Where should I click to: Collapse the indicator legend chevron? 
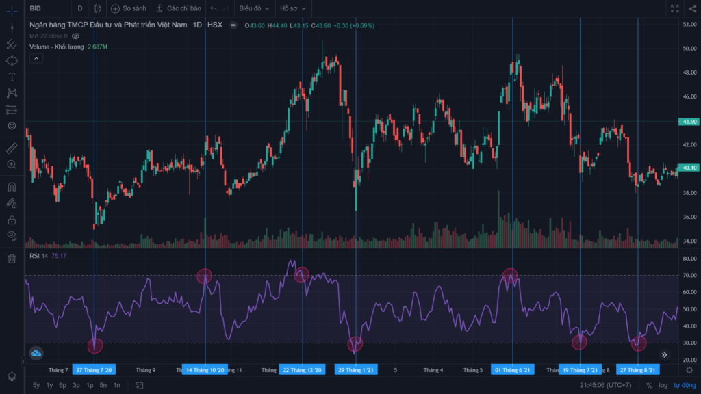pos(36,59)
